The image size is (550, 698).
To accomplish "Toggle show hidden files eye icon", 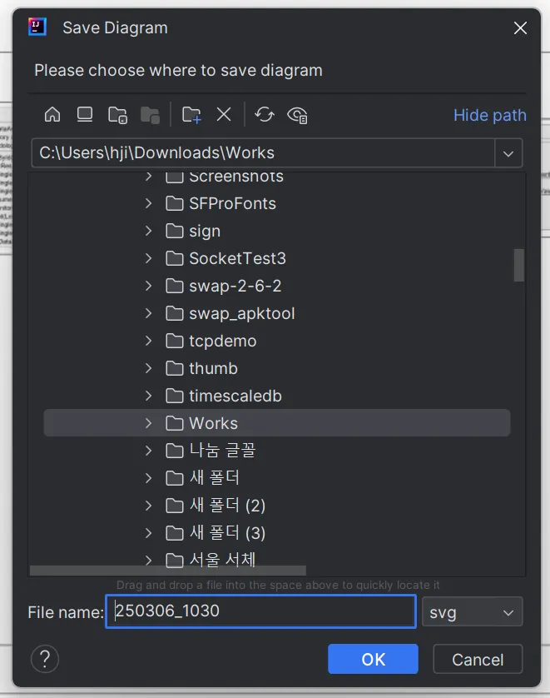I will coord(297,115).
